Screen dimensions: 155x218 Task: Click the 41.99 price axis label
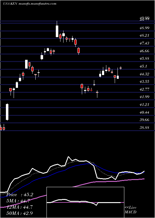pyautogui.click(x=145, y=97)
